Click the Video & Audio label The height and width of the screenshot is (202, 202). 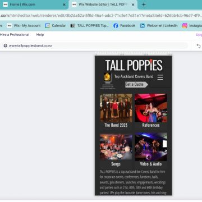pyautogui.click(x=151, y=164)
